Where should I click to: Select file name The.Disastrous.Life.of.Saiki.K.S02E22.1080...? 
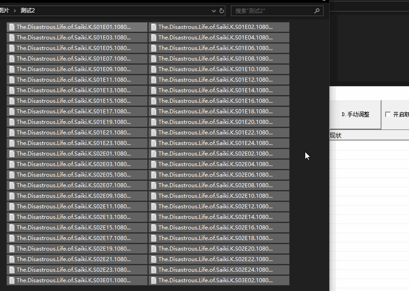(215, 259)
